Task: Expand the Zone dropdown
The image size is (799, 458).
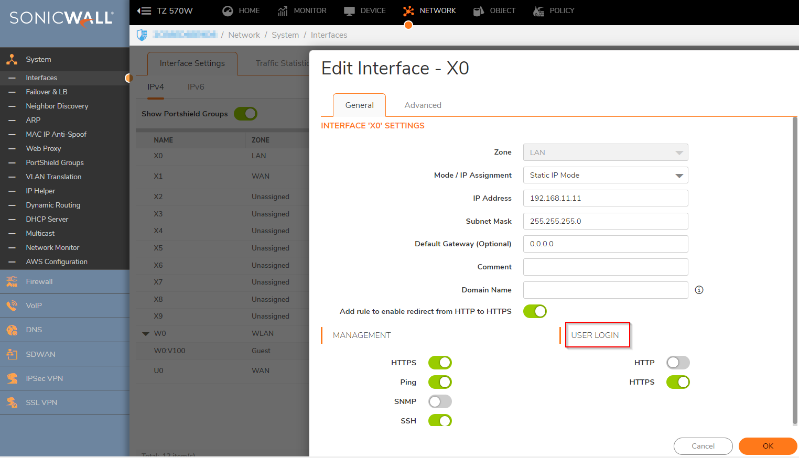Action: [605, 152]
